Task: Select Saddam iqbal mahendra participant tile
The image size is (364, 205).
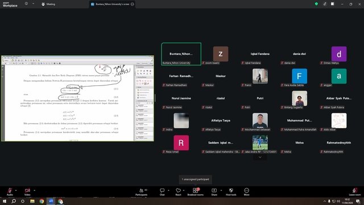Action: coord(221,143)
